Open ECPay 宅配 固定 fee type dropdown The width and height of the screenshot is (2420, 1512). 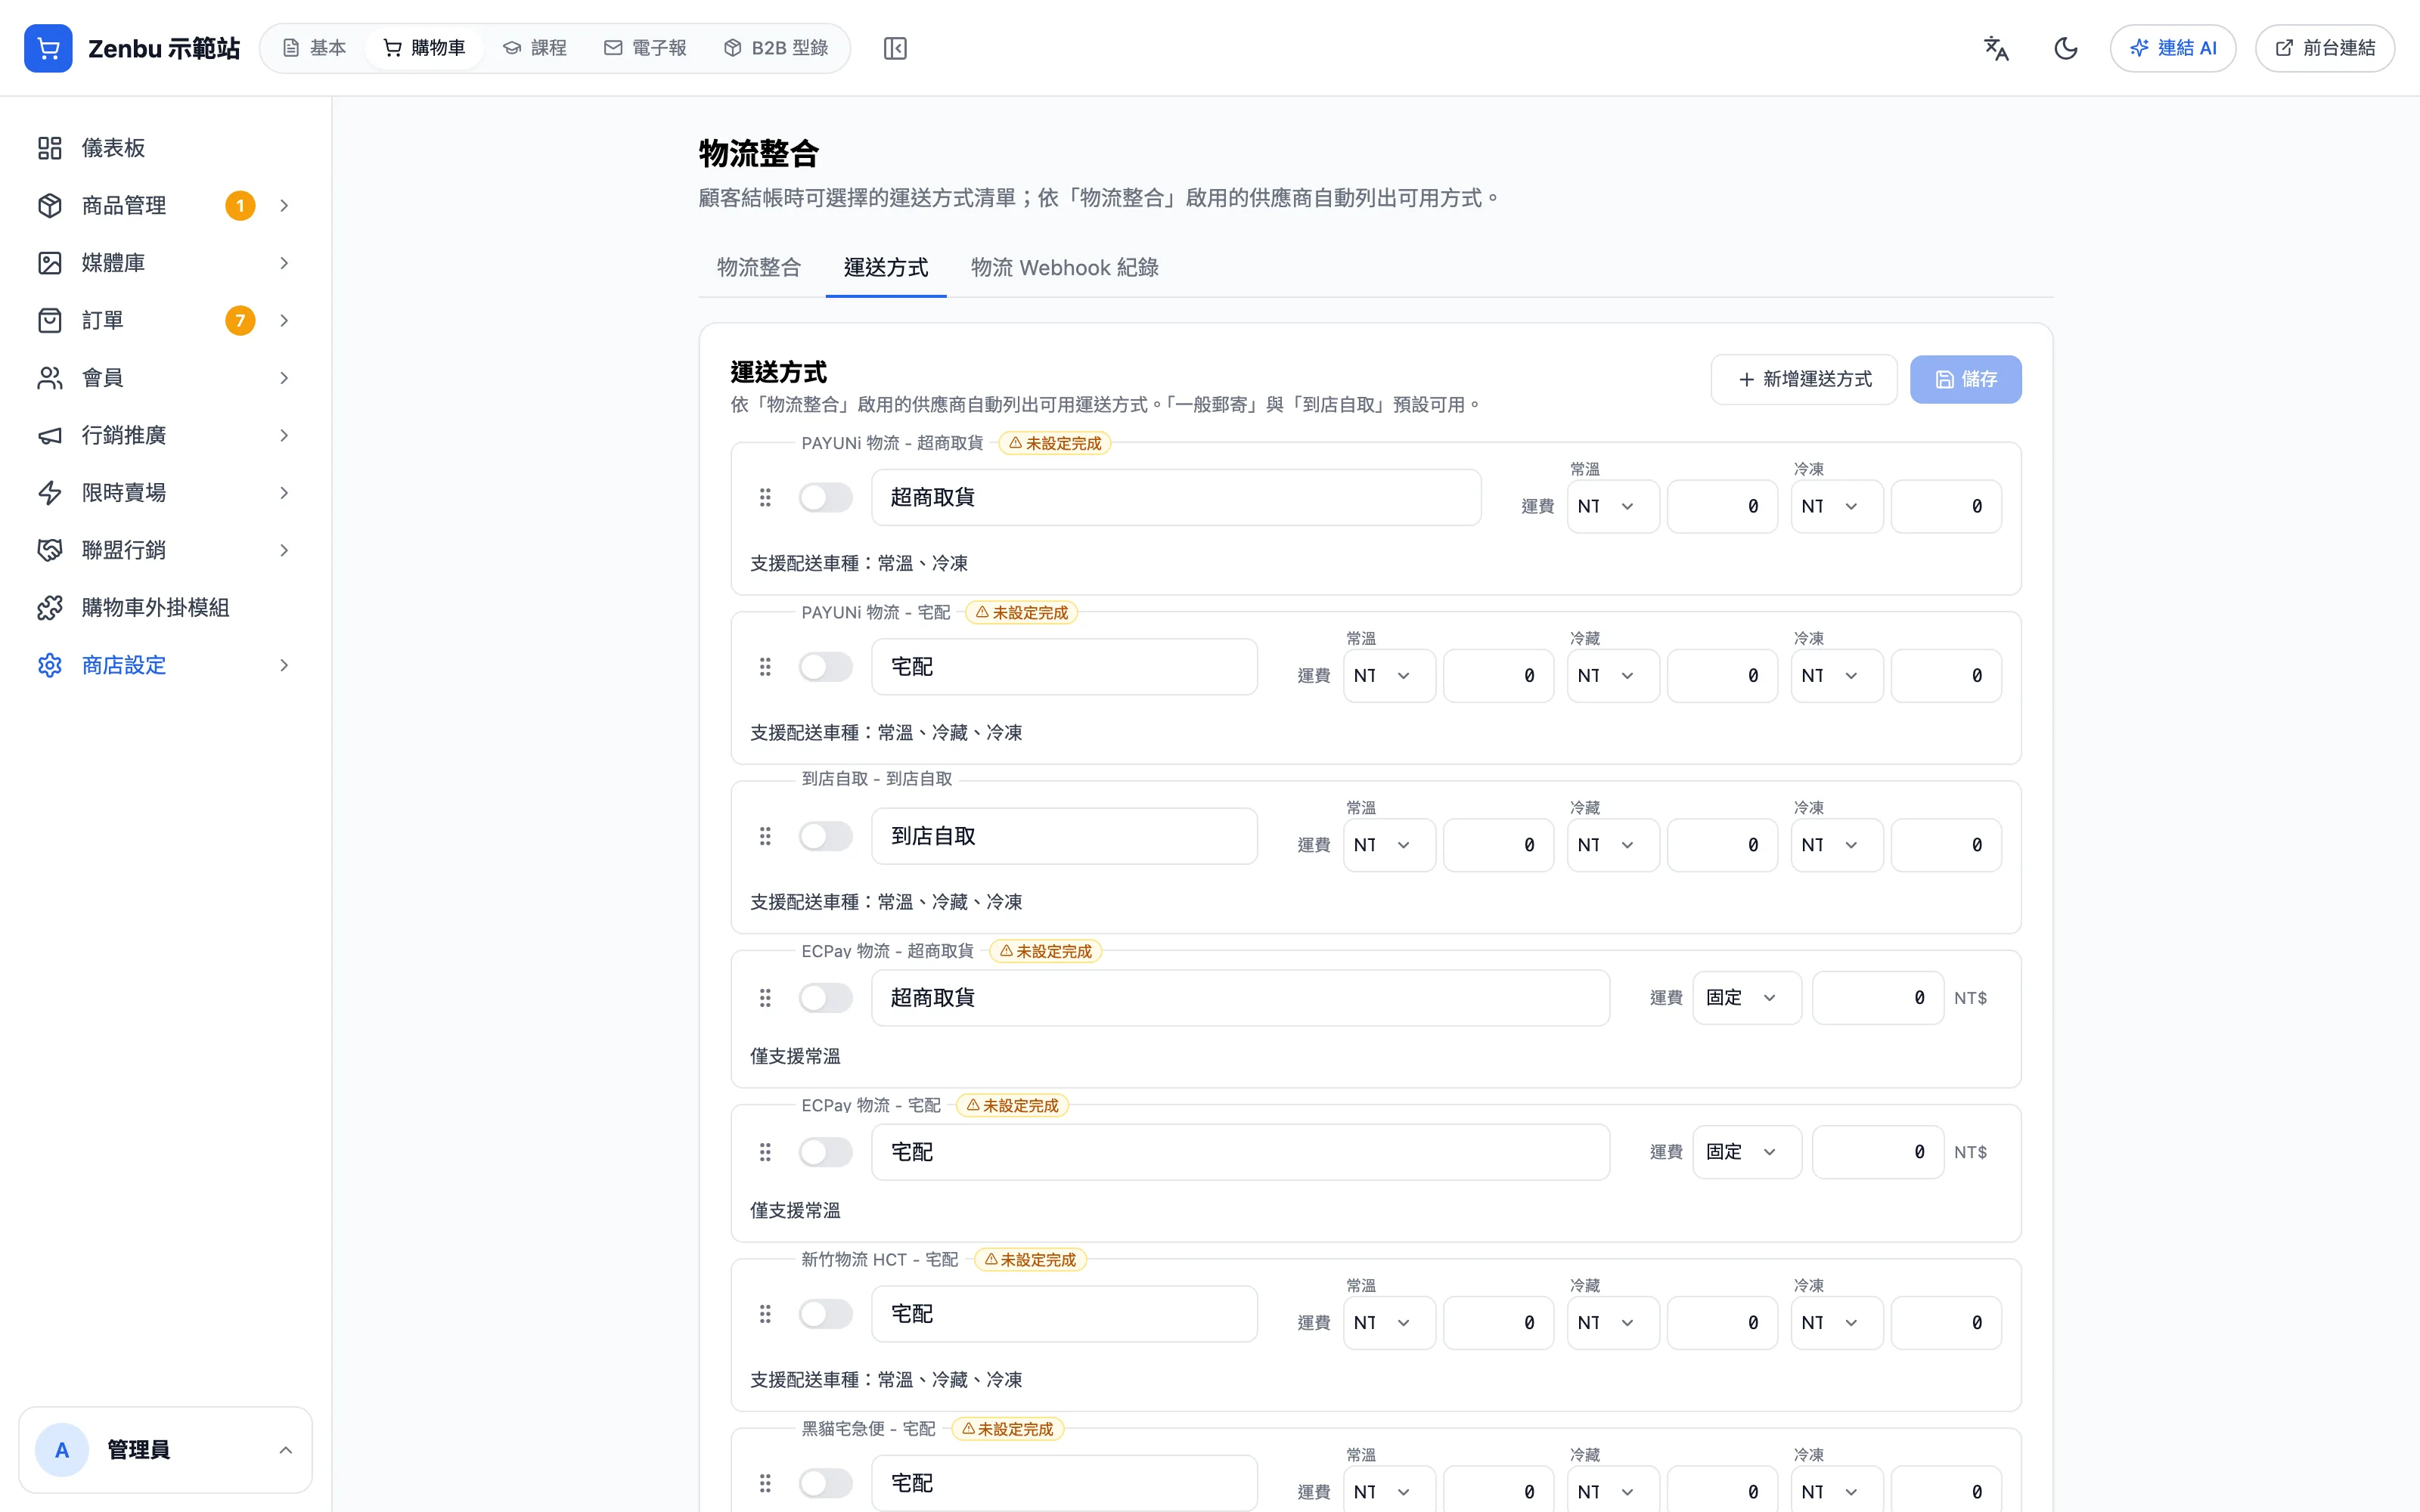tap(1746, 1152)
